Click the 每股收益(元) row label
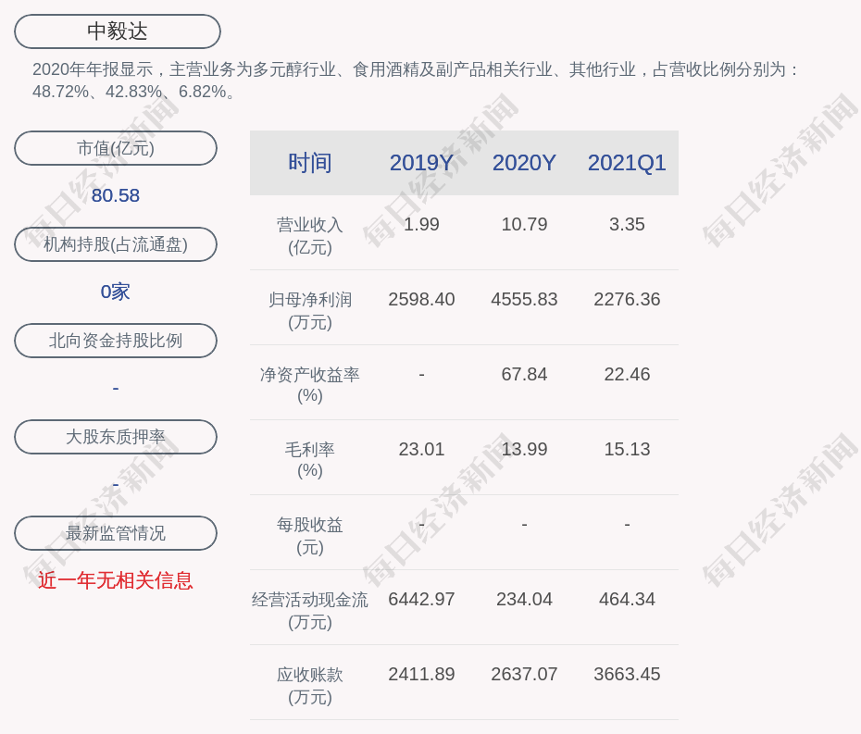This screenshot has height=734, width=861. pyautogui.click(x=310, y=536)
